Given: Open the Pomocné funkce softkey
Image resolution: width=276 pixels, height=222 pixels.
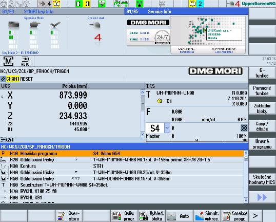Looking at the screenshot, I should coord(262,90).
